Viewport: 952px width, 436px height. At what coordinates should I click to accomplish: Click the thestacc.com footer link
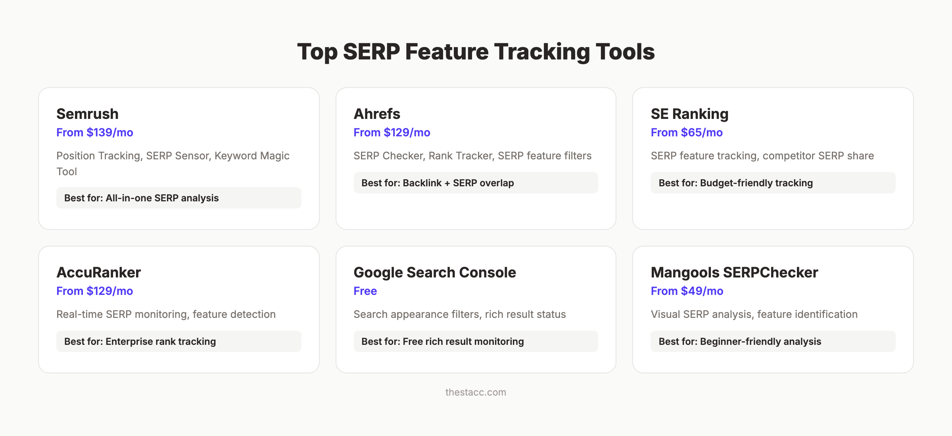click(476, 392)
